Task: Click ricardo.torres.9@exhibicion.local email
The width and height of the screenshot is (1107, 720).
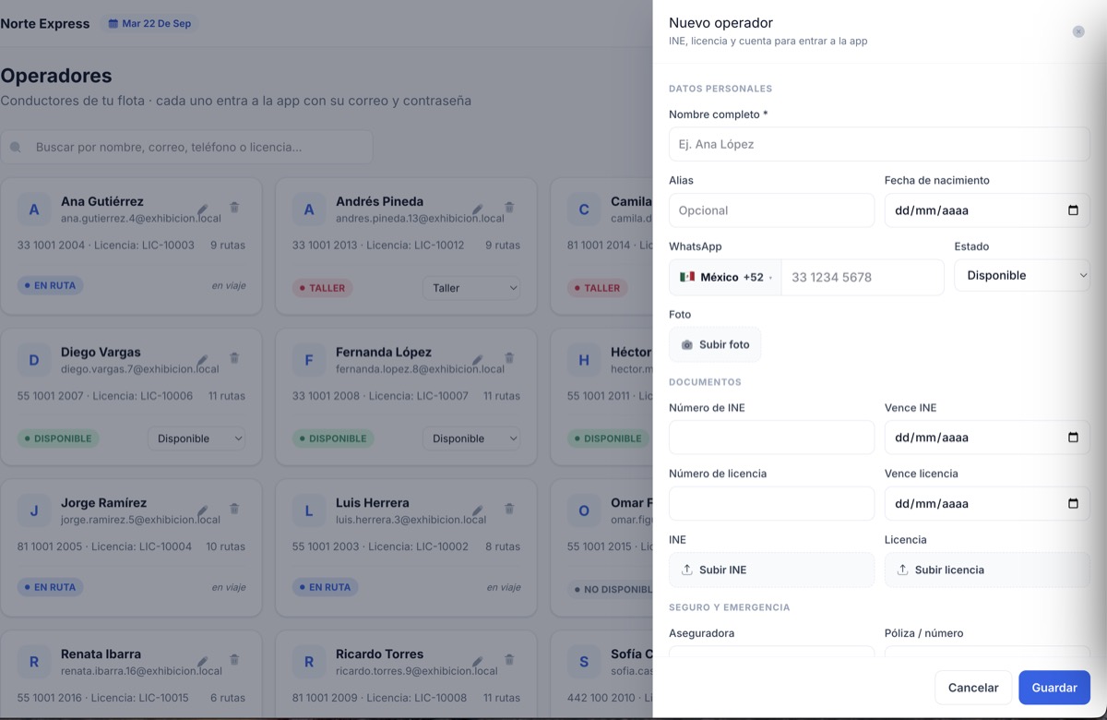Action: [417, 670]
